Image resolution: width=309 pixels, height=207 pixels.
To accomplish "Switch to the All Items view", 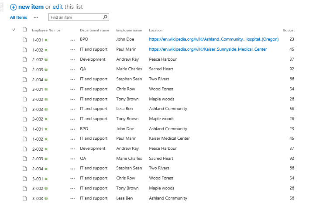I will pos(18,17).
